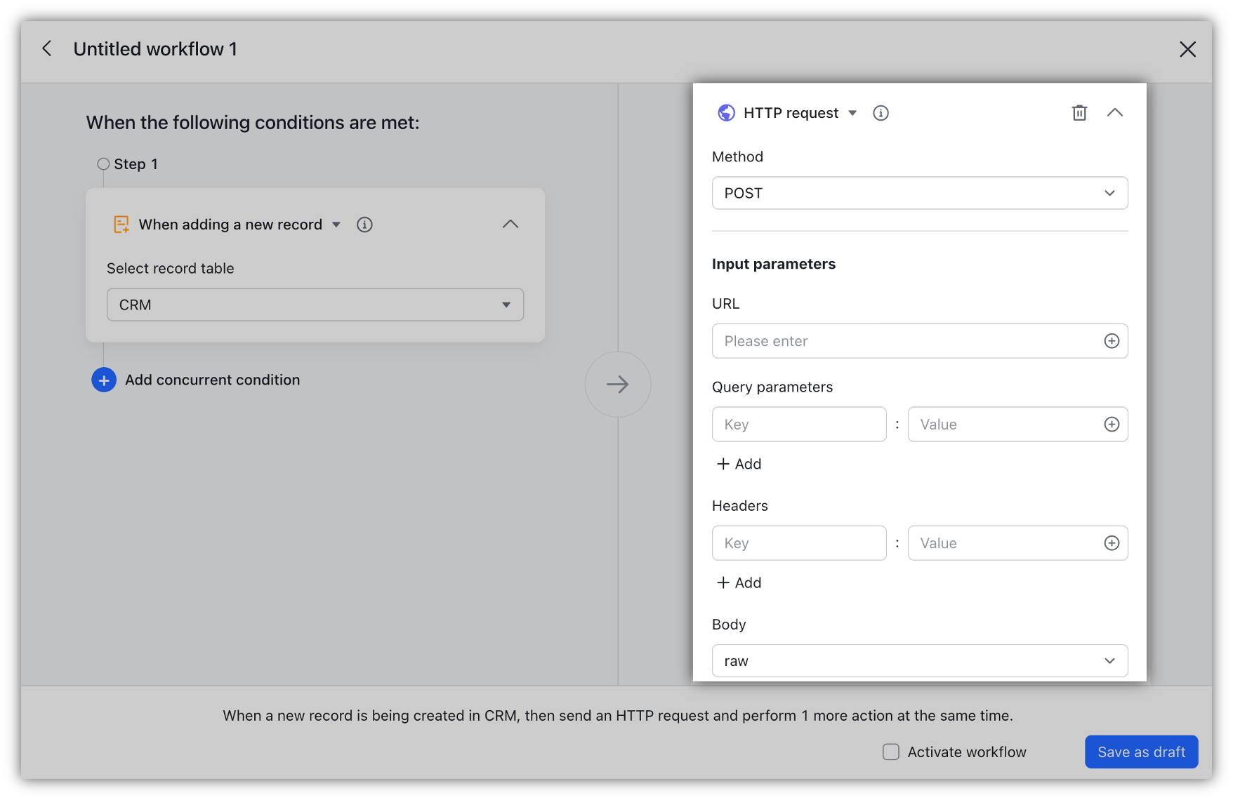1233x800 pixels.
Task: Open the CRM record table dropdown
Action: [315, 305]
